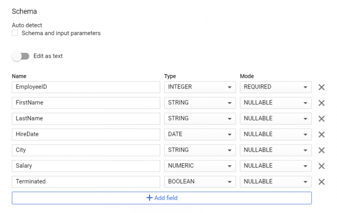The width and height of the screenshot is (337, 213).
Task: Enable Schema and input parameters auto detect
Action: [15, 33]
